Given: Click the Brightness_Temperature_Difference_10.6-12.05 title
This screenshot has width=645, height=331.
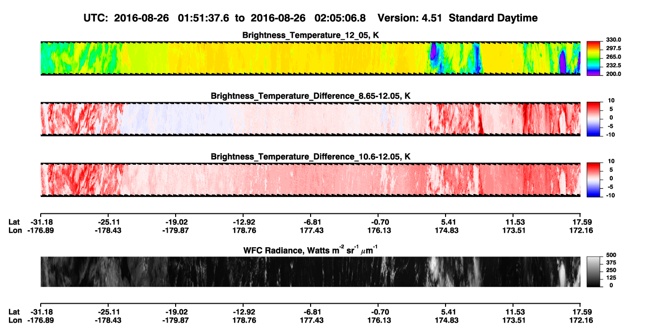Looking at the screenshot, I should 310,157.
